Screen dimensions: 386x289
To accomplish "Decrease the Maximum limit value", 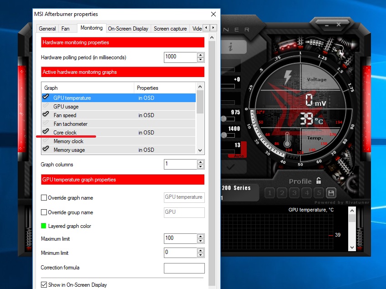I will [x=201, y=241].
